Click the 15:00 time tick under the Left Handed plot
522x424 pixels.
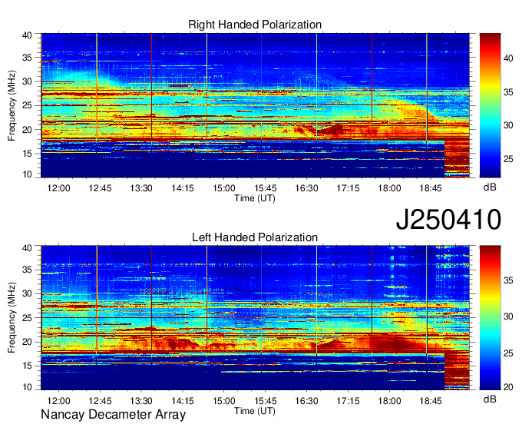pyautogui.click(x=224, y=400)
